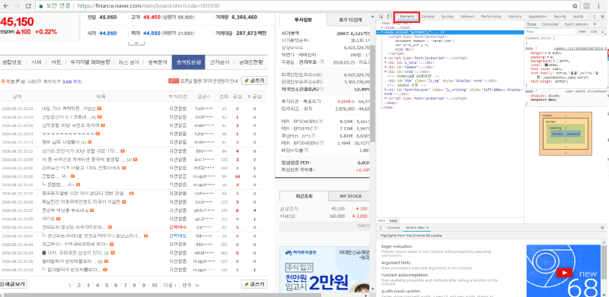Switch to 호가10단계 tab

click(x=350, y=20)
